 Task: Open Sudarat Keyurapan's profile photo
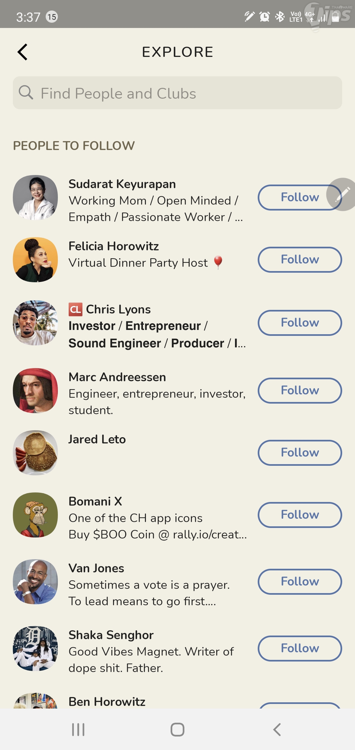pos(35,197)
